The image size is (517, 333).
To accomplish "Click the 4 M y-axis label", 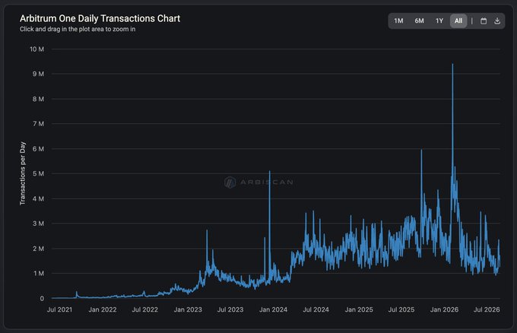I will [38, 198].
